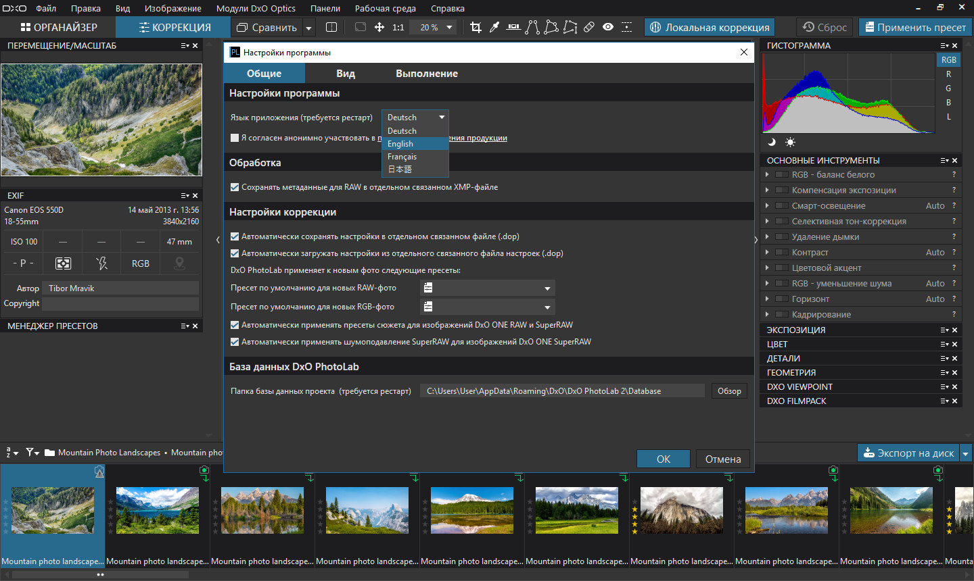This screenshot has width=974, height=581.
Task: Click the folder icon before Mountain Photo Landscapes
Action: click(x=49, y=453)
